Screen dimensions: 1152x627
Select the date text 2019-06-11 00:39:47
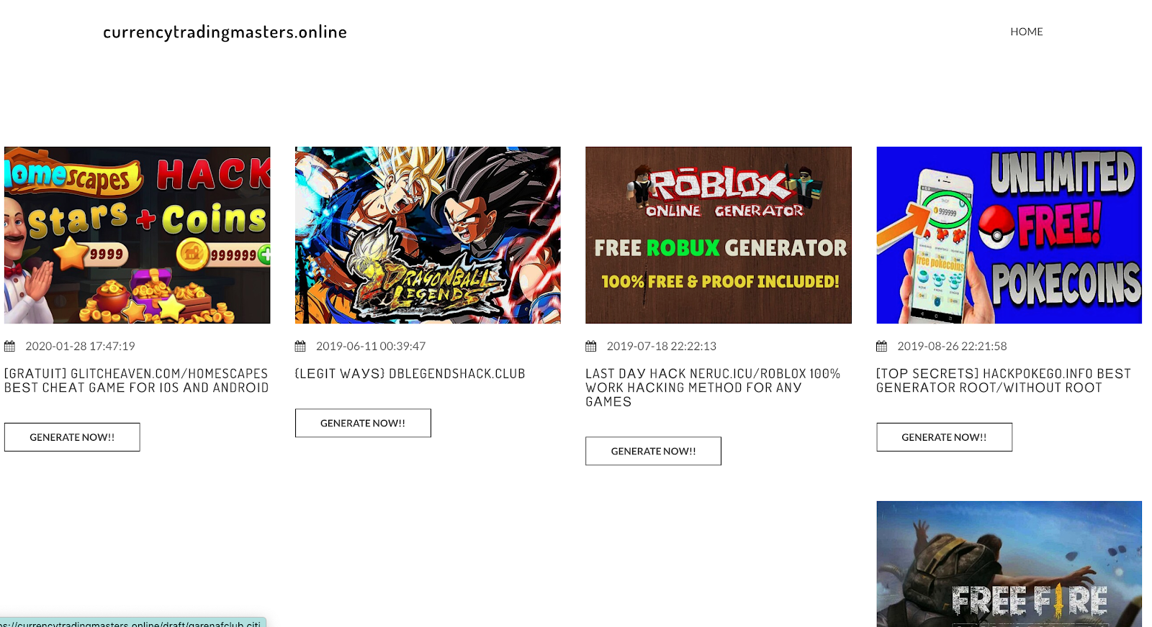(x=371, y=347)
